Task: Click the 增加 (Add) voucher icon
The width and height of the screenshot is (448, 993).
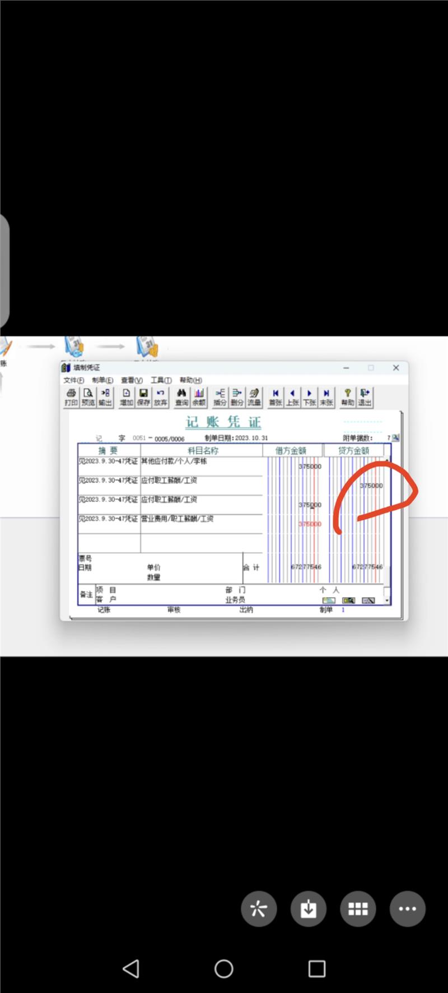Action: [127, 397]
